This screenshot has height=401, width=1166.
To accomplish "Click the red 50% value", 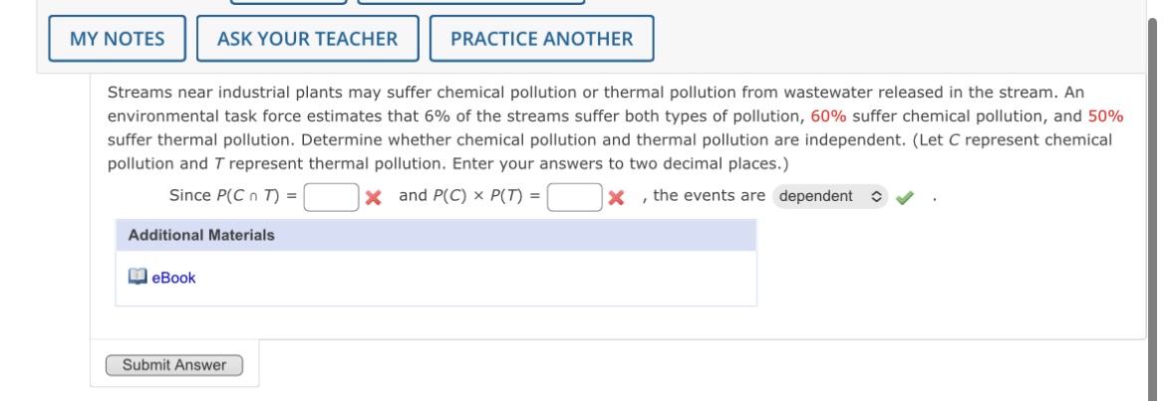I will click(x=1105, y=116).
